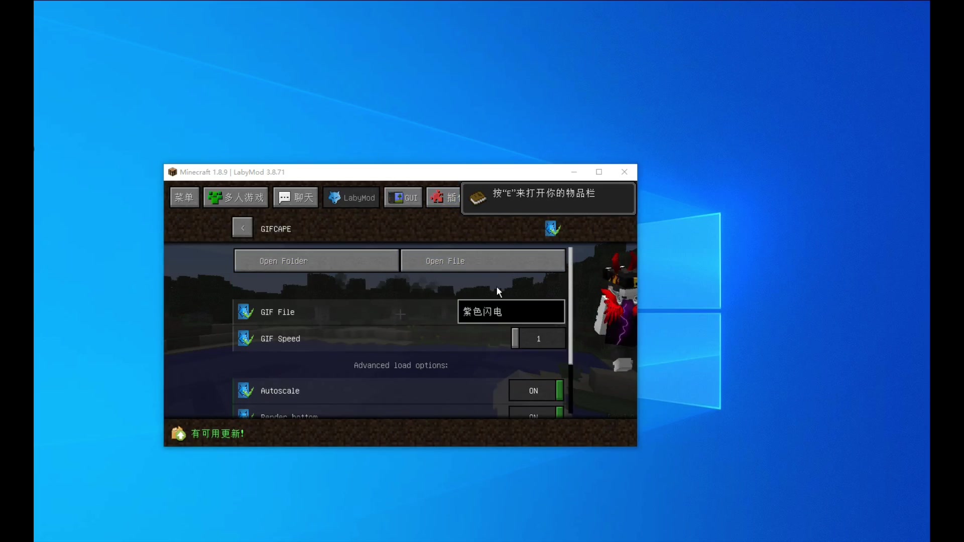Click the wolf icon next to Autoscale
964x542 pixels.
[246, 390]
